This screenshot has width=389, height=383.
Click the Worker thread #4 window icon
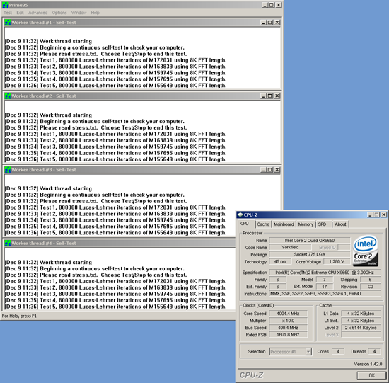[x=8, y=243]
